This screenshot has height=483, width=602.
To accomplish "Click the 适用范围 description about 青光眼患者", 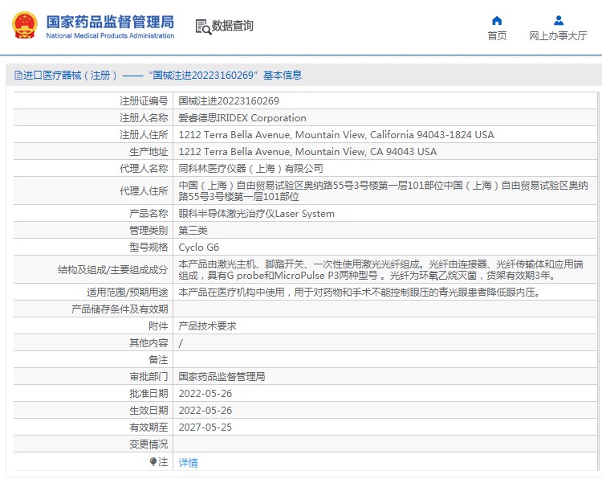I will pyautogui.click(x=360, y=293).
